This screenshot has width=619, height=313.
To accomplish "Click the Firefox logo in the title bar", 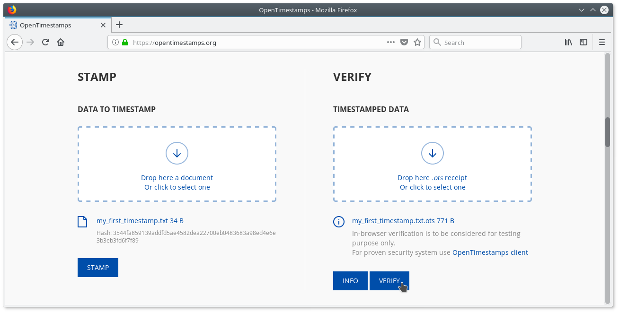I will point(12,9).
